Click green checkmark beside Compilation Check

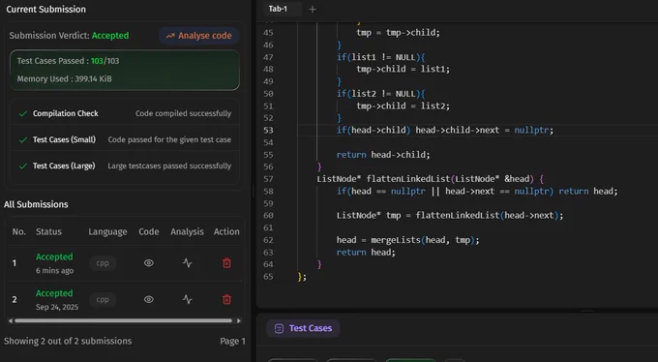tap(23, 114)
